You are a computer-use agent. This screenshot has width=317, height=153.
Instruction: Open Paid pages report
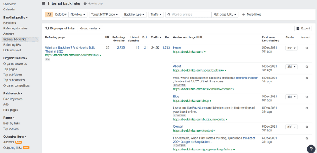[11, 110]
